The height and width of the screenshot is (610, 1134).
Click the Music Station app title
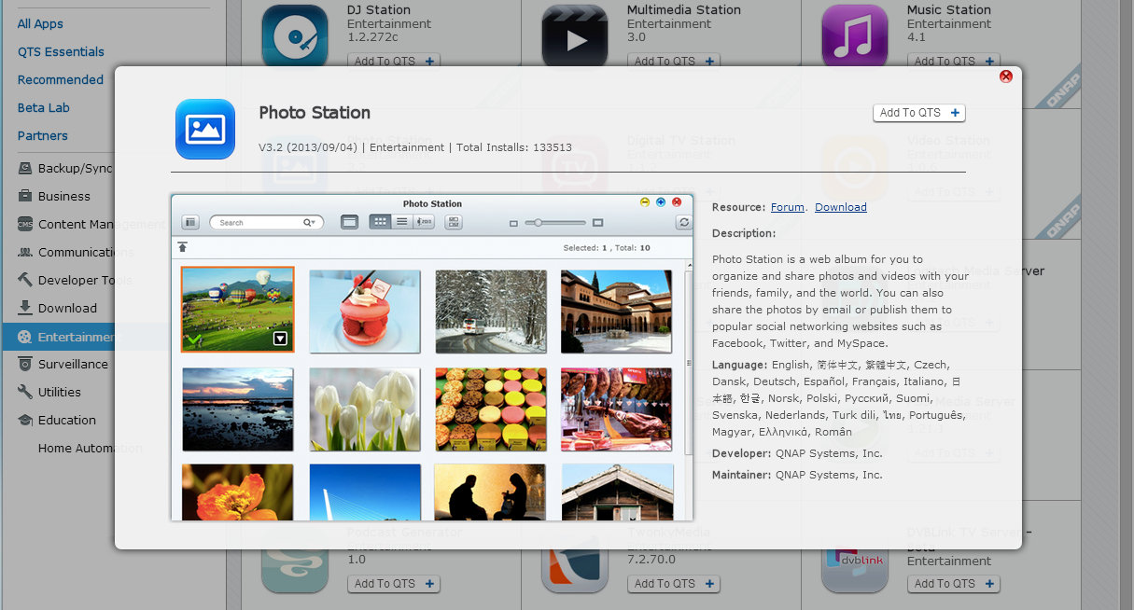(949, 10)
